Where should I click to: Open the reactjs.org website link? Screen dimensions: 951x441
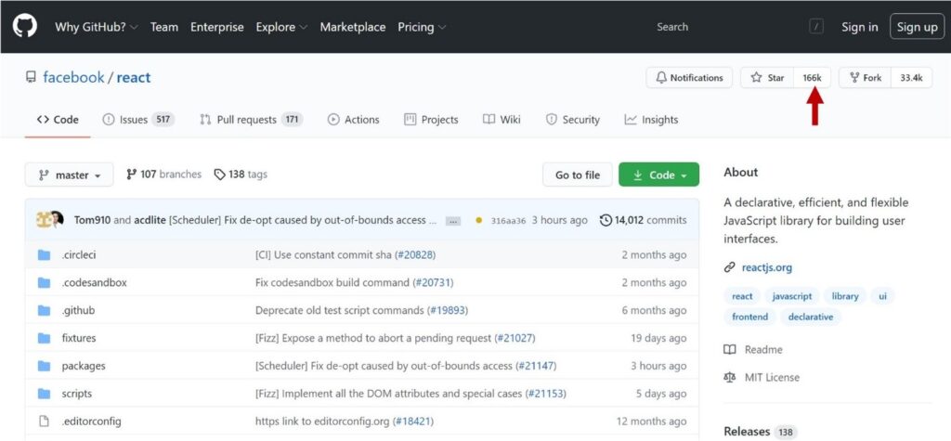click(x=766, y=267)
